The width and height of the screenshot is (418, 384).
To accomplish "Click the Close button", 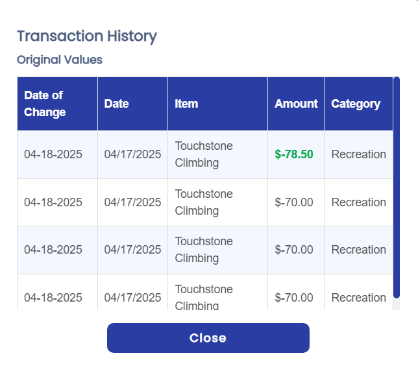I will [208, 338].
